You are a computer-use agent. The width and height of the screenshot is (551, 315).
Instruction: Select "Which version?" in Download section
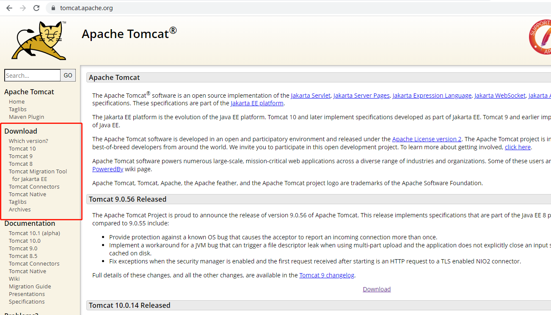coord(28,141)
